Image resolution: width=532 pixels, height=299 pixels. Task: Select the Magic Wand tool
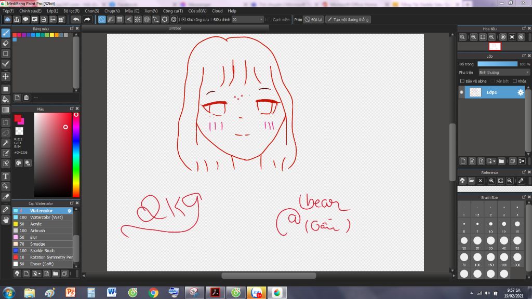coord(6,143)
